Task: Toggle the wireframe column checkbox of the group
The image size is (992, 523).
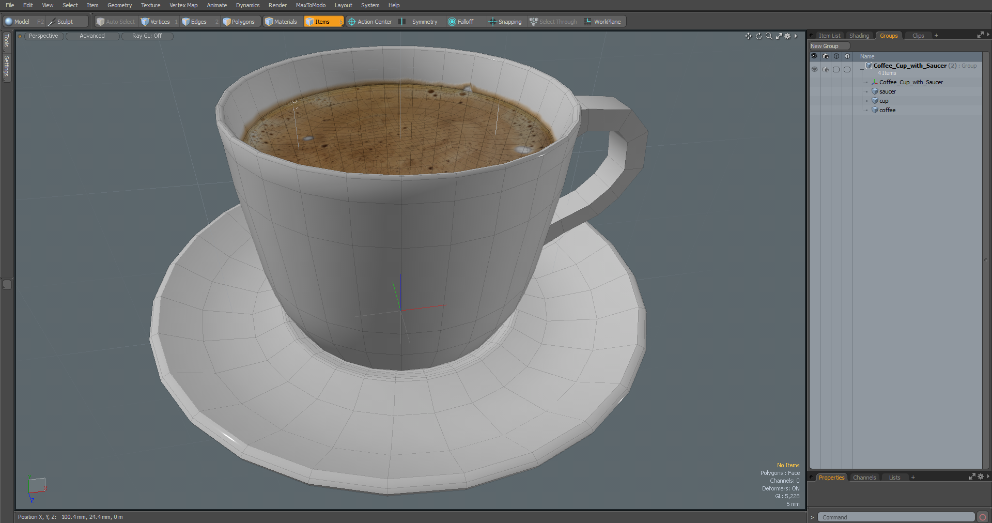Action: (x=836, y=69)
